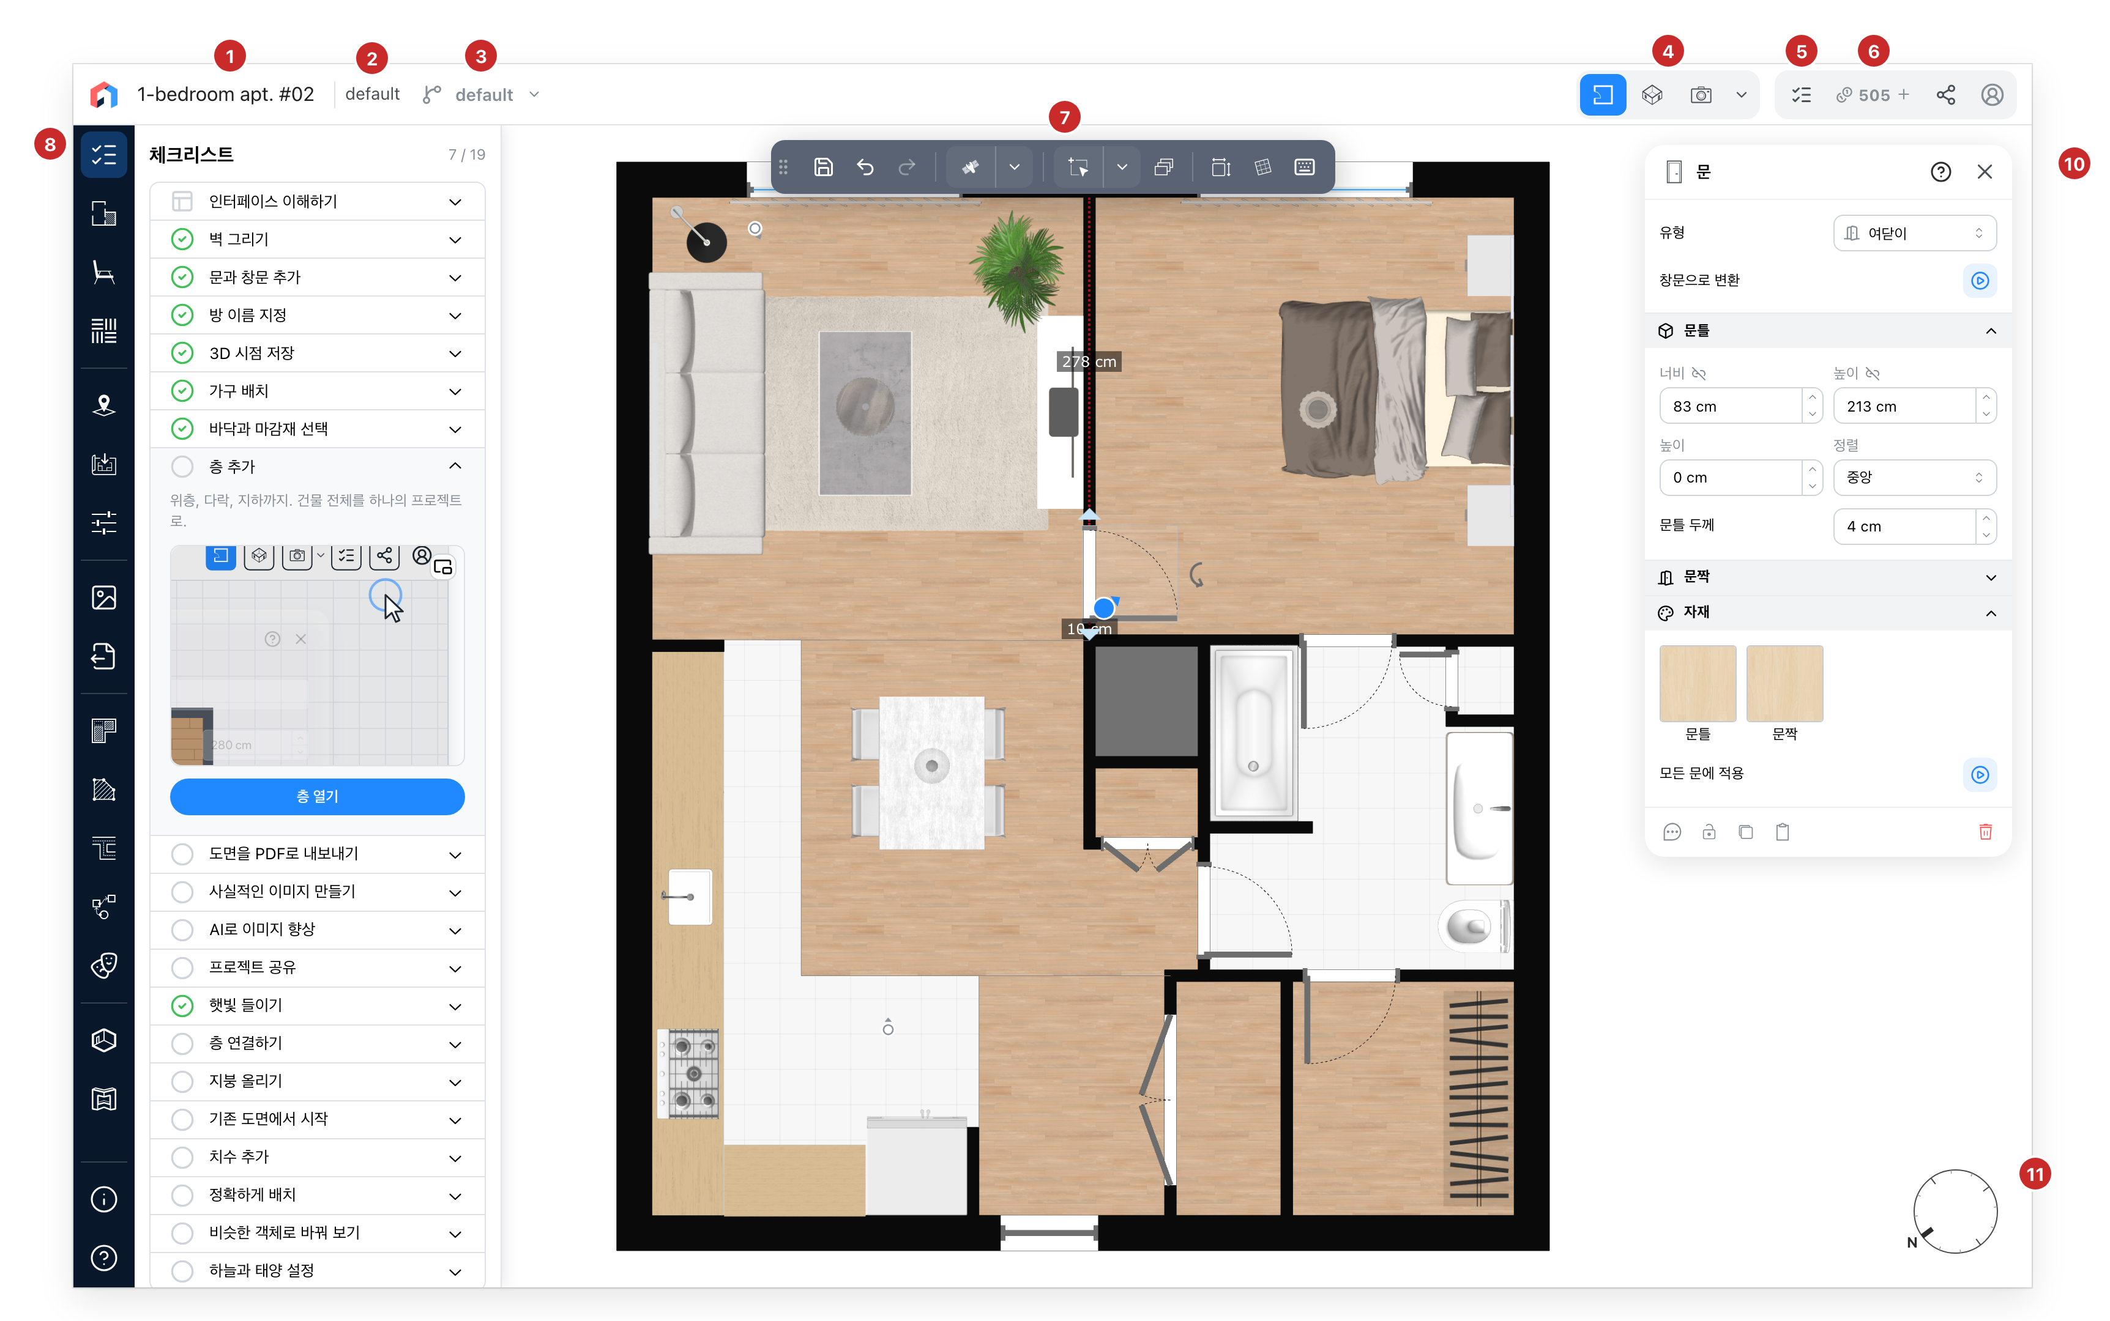2110x1321 pixels.
Task: Check off 지붕 올리기
Action: (182, 1081)
